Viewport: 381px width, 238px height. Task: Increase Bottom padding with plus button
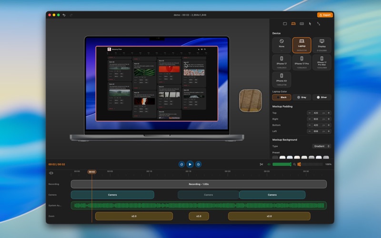[x=329, y=125]
